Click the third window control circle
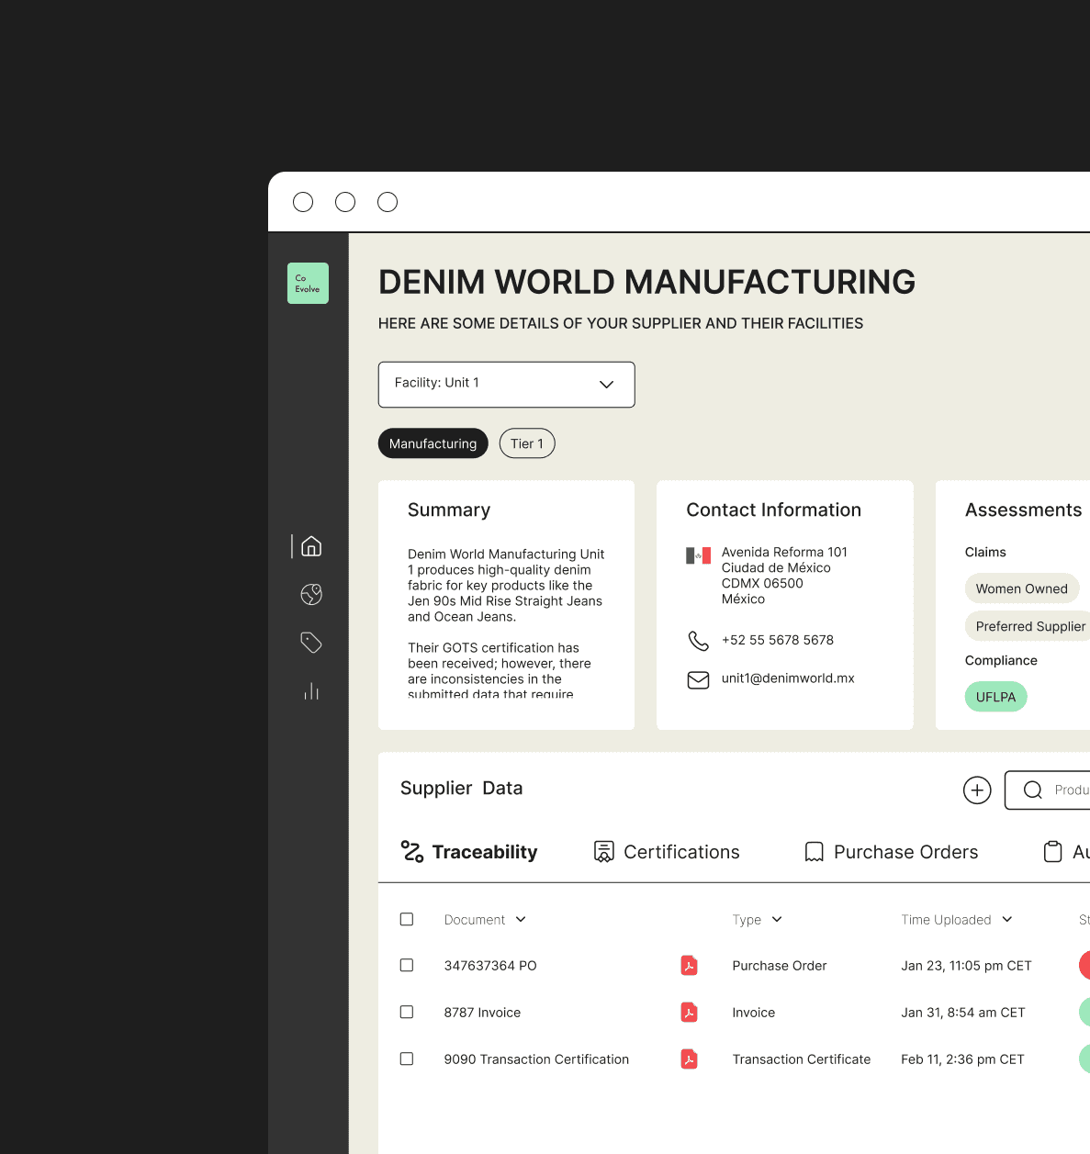 (388, 202)
